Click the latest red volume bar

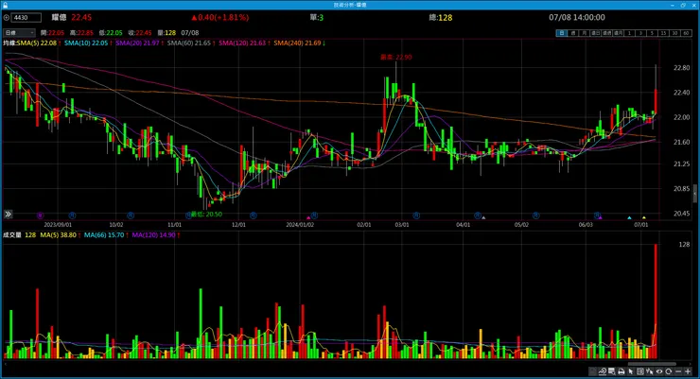tap(656, 301)
